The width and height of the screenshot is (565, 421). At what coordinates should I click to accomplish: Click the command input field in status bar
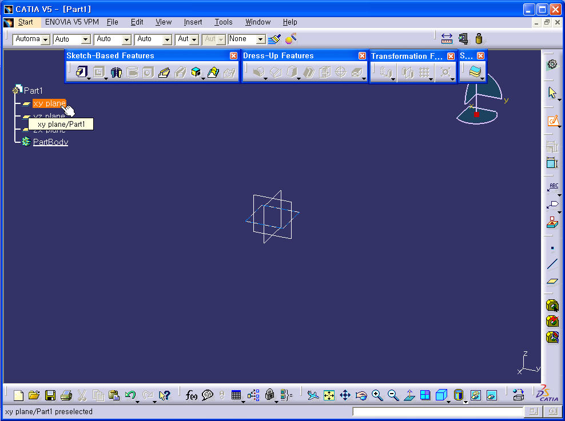coord(437,411)
